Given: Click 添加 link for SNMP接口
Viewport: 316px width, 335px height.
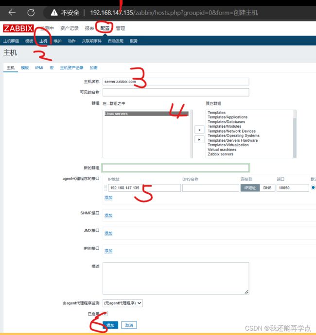Looking at the screenshot, I should tap(108, 216).
